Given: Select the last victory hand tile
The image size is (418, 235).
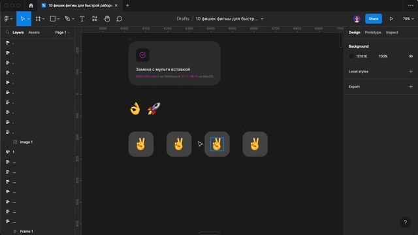Looking at the screenshot, I should coord(255,144).
